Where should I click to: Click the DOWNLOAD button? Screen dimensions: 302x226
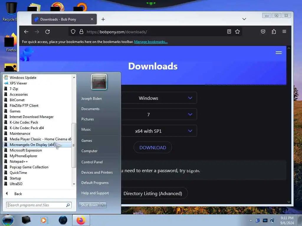point(152,147)
